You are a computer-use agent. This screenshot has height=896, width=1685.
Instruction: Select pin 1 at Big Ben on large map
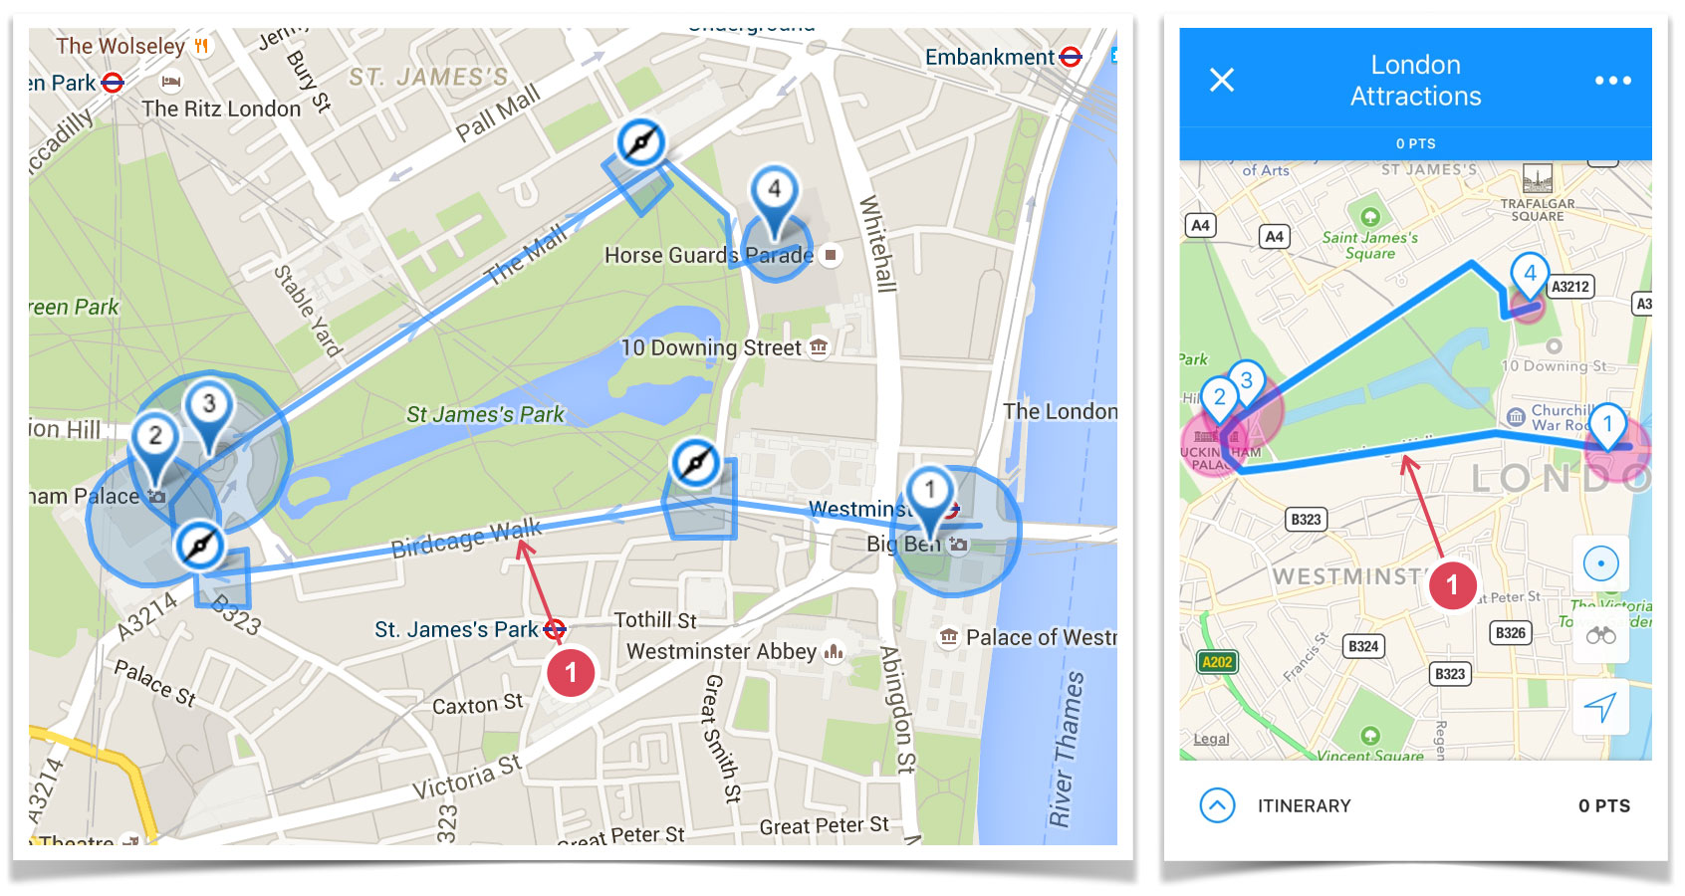point(929,502)
